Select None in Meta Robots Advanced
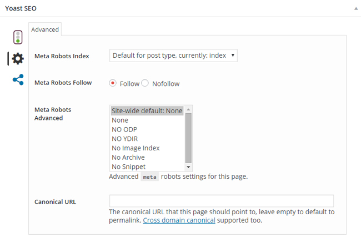This screenshot has height=237, width=361. [x=120, y=120]
